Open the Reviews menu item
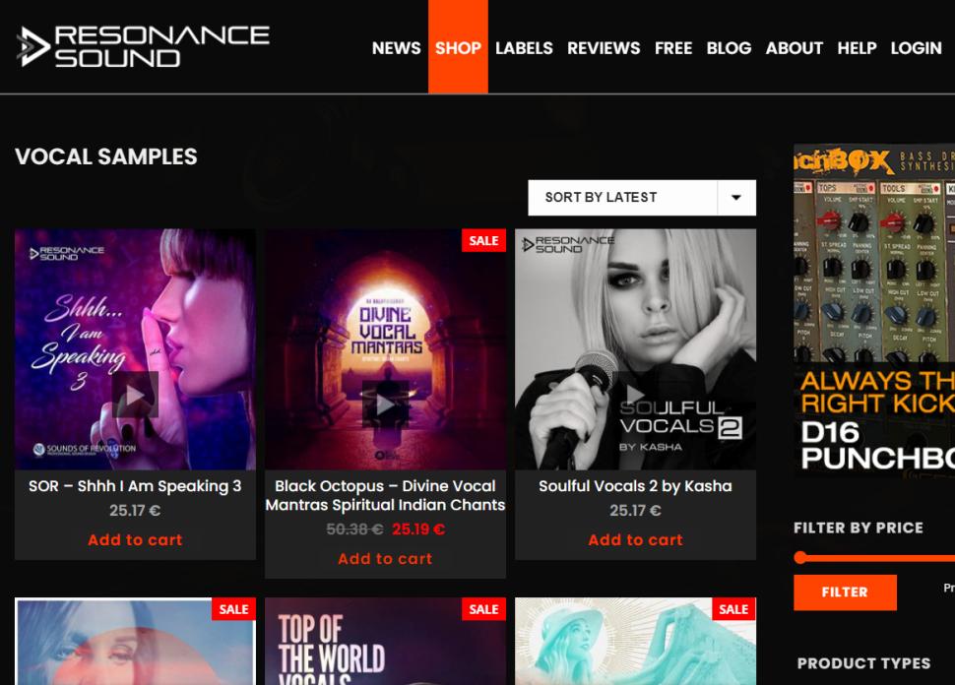This screenshot has width=955, height=685. pos(604,48)
